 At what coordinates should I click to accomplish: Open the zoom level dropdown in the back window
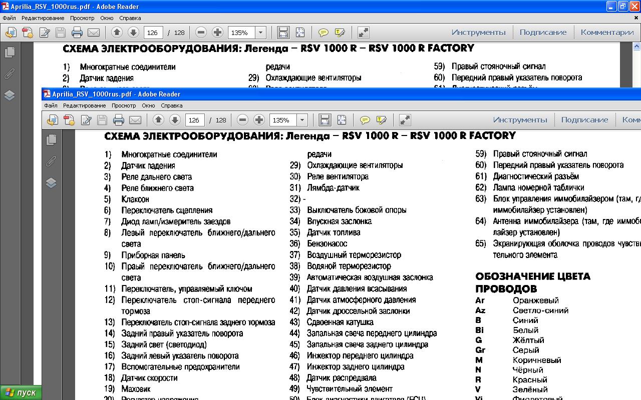coord(260,32)
